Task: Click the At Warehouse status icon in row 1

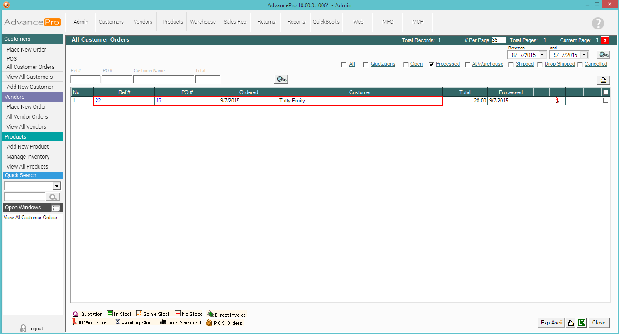Action: point(557,101)
